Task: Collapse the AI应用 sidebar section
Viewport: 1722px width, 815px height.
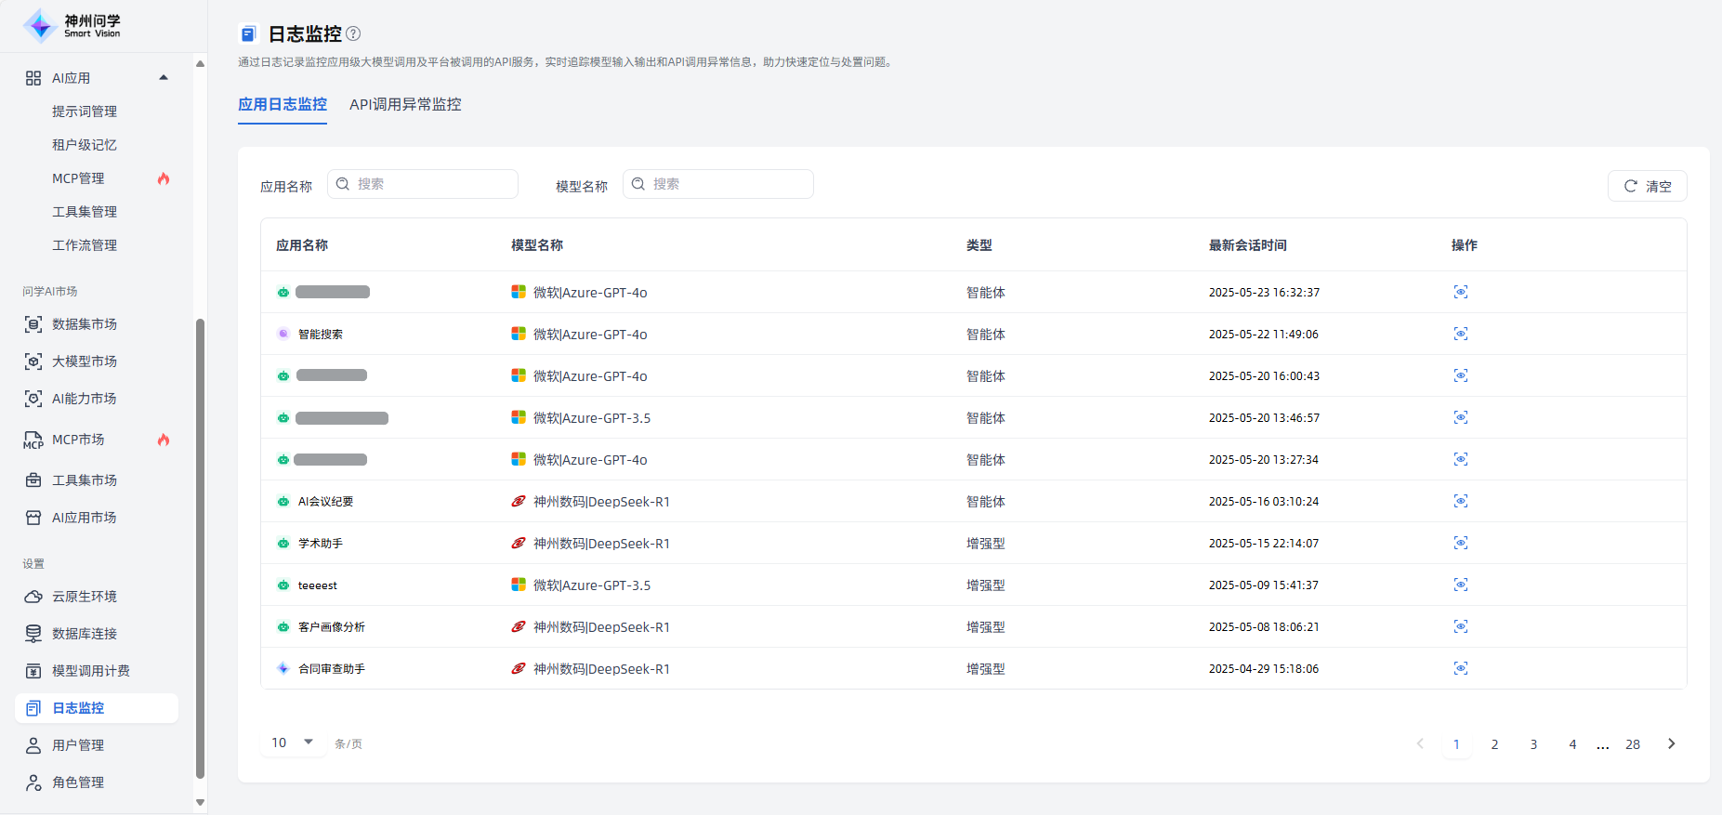Action: [x=164, y=78]
